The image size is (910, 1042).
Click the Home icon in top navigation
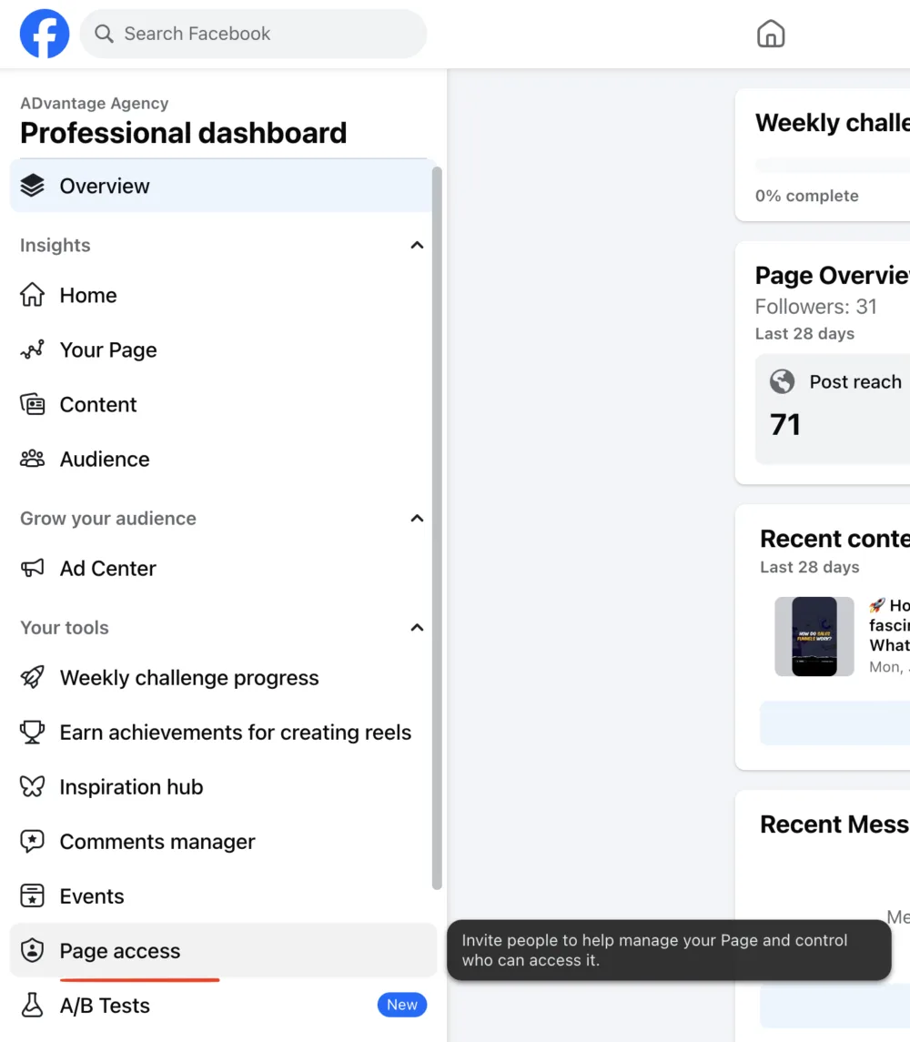(x=771, y=35)
